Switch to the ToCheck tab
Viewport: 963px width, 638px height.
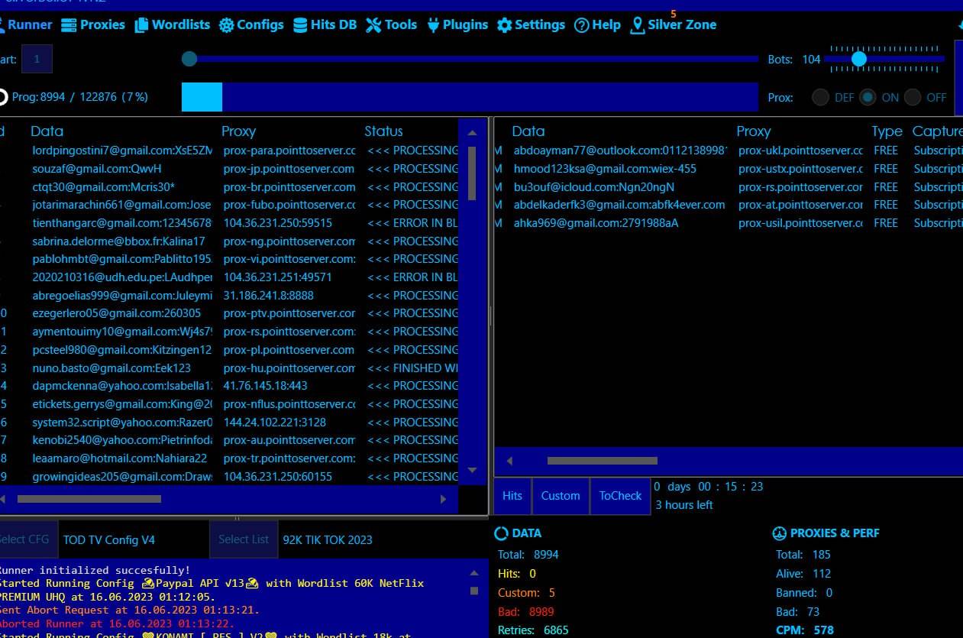620,496
